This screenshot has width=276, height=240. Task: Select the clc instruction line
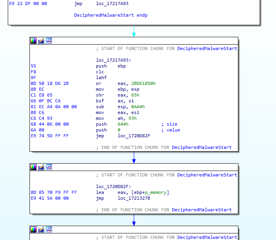(100, 72)
